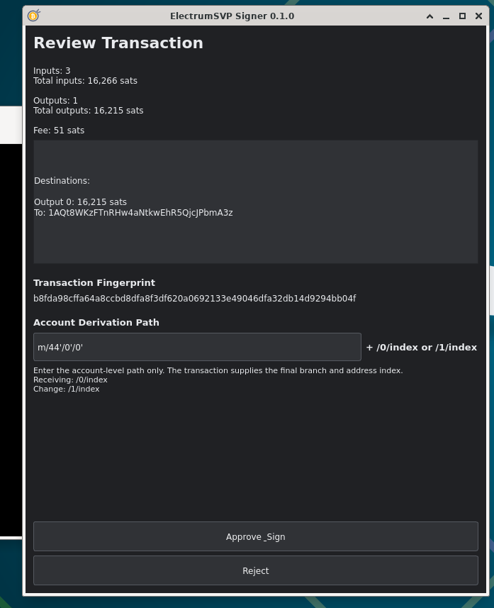Screen dimensions: 494x608
Task: Close the ElectrumSVP Signer window
Action: pyautogui.click(x=478, y=16)
